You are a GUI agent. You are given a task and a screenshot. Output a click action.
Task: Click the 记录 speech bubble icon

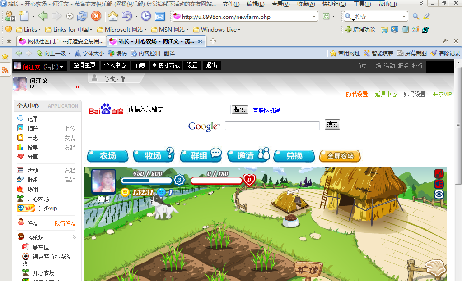click(20, 118)
